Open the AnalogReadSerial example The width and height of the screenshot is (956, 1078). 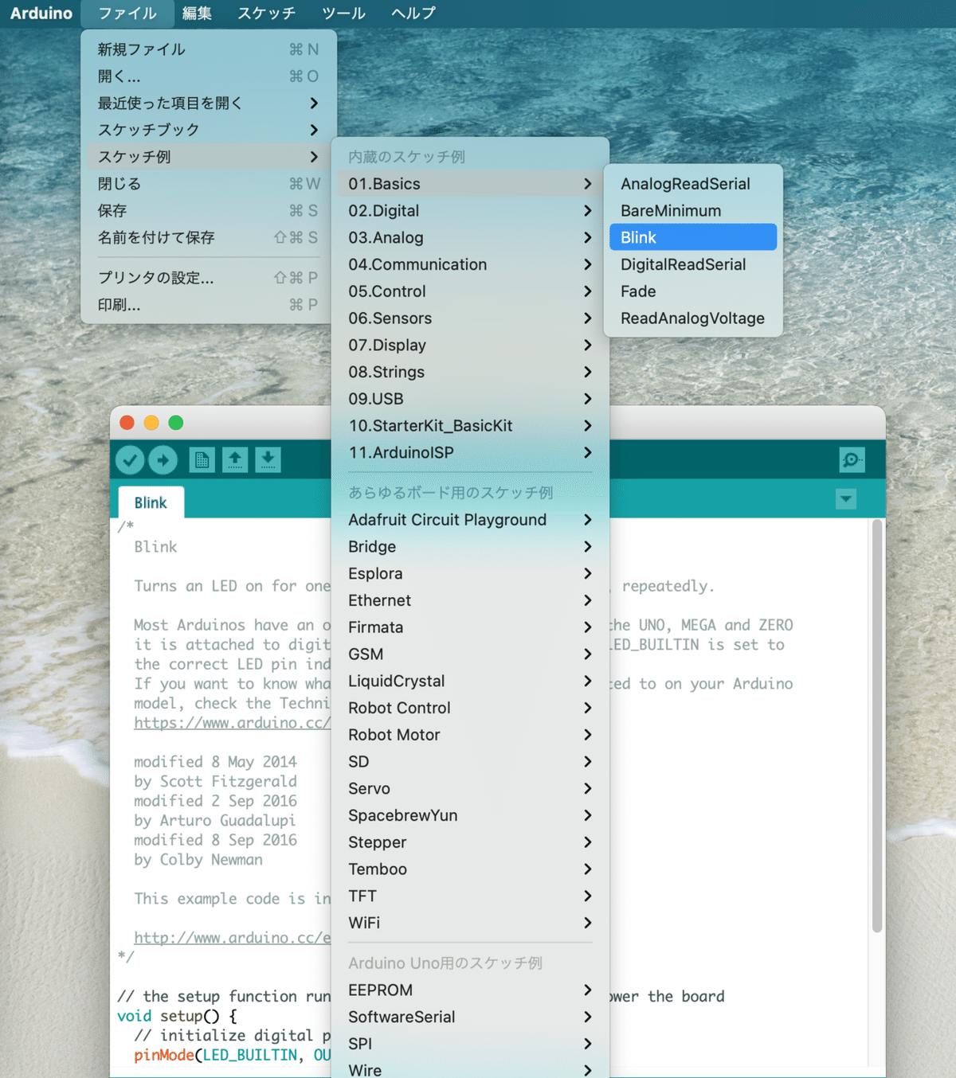(x=693, y=184)
